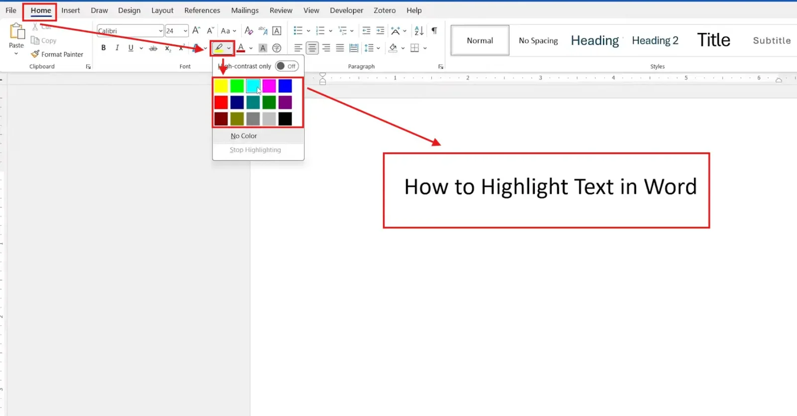797x416 pixels.
Task: Open Paragraph settings dialog launcher
Action: point(441,66)
